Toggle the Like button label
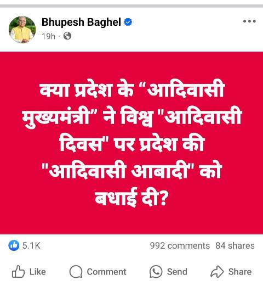Image resolution: width=263 pixels, height=286 pixels. pyautogui.click(x=38, y=272)
